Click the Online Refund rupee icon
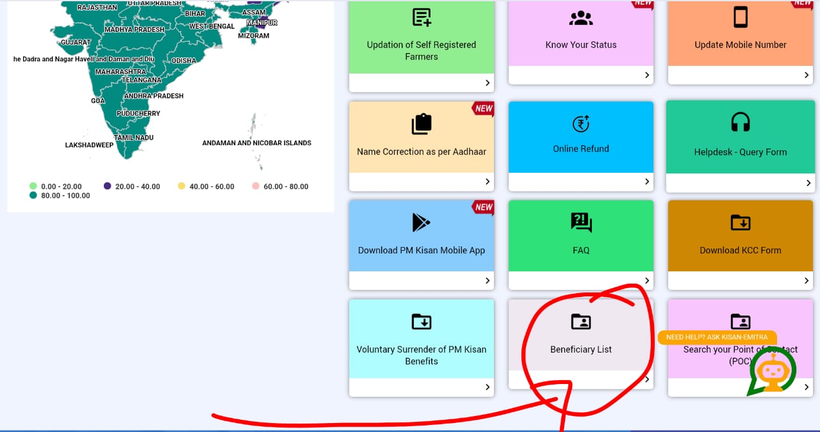This screenshot has height=432, width=820. tap(581, 124)
